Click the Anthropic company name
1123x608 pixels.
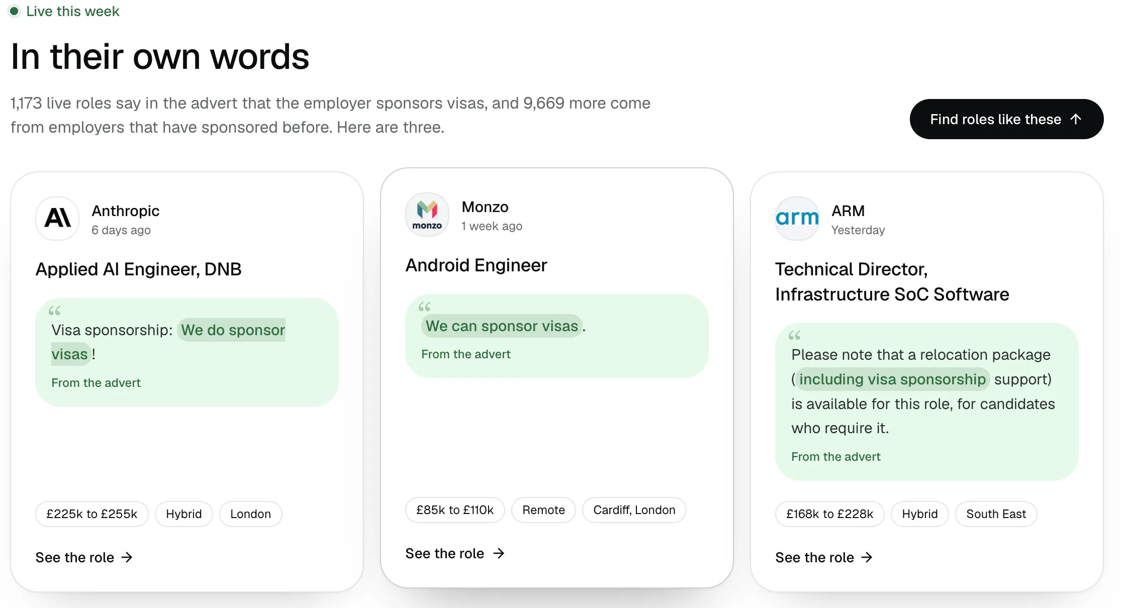pos(126,211)
